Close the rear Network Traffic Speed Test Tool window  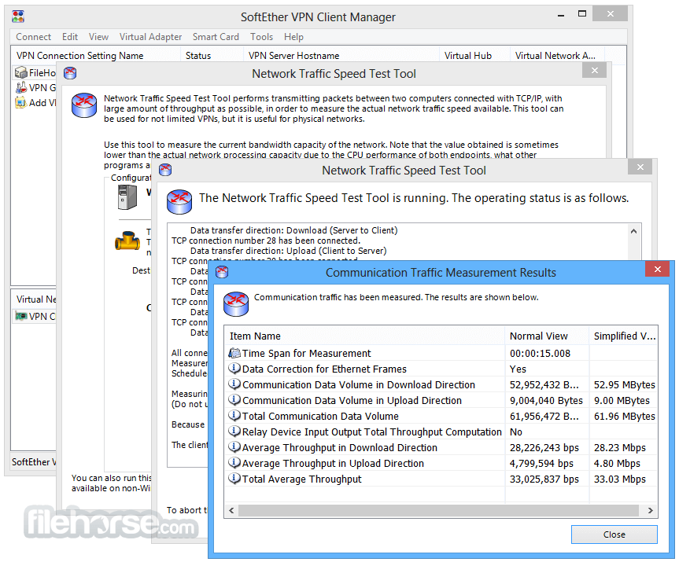click(x=595, y=70)
